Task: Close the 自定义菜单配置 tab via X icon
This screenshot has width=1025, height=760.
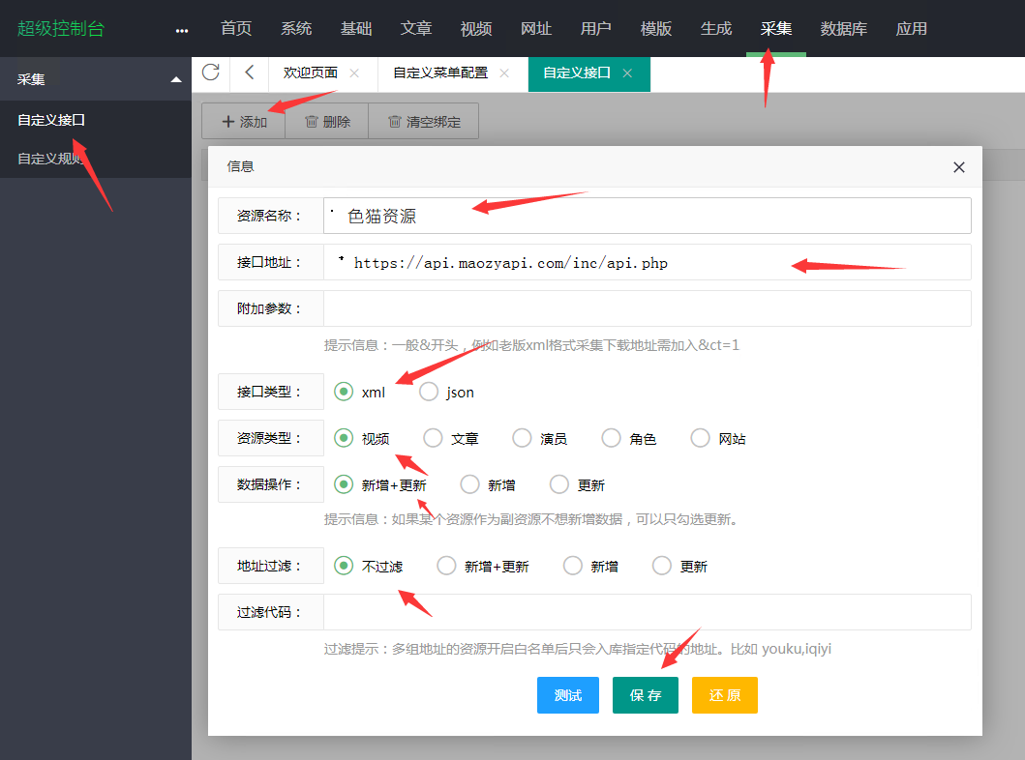Action: 503,73
